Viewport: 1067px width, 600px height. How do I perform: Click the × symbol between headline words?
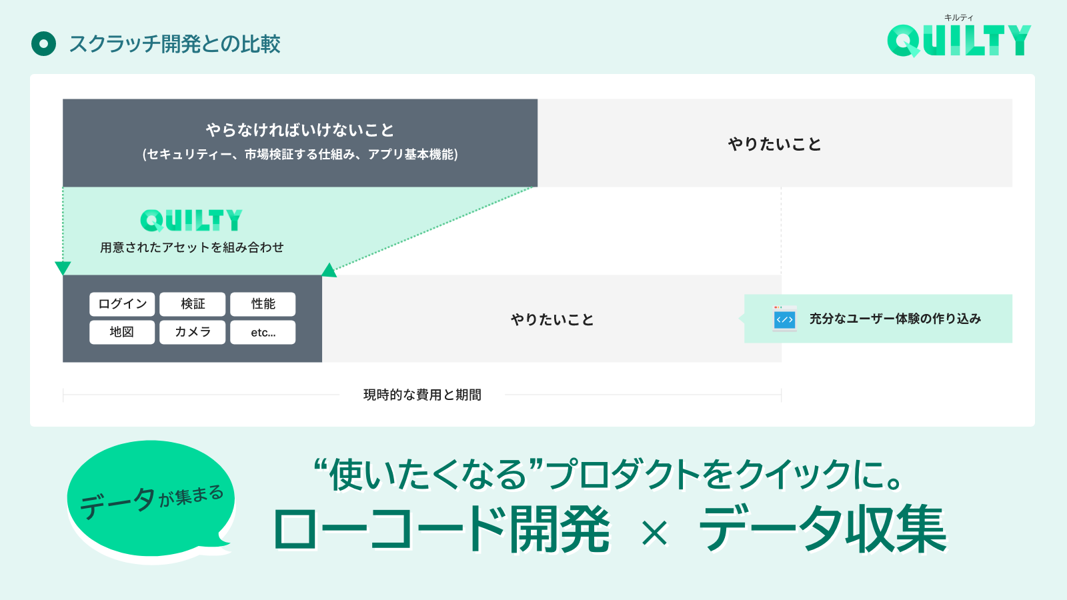point(654,533)
